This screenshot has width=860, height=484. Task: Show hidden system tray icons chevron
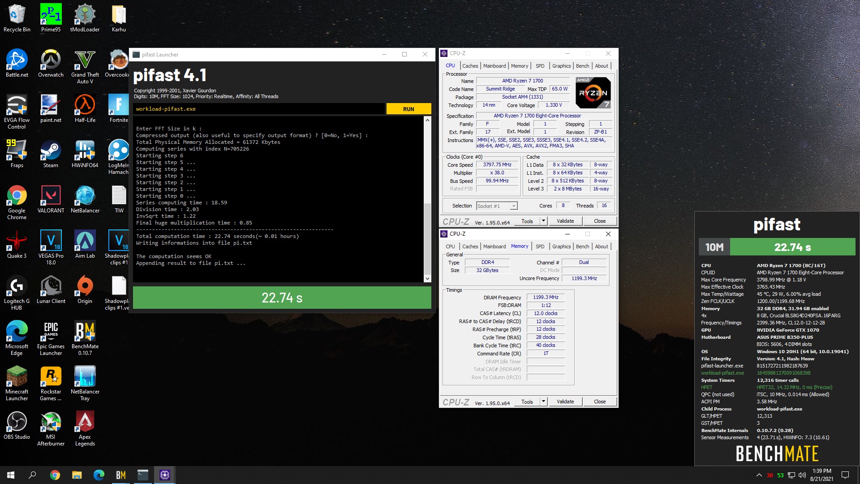(759, 475)
